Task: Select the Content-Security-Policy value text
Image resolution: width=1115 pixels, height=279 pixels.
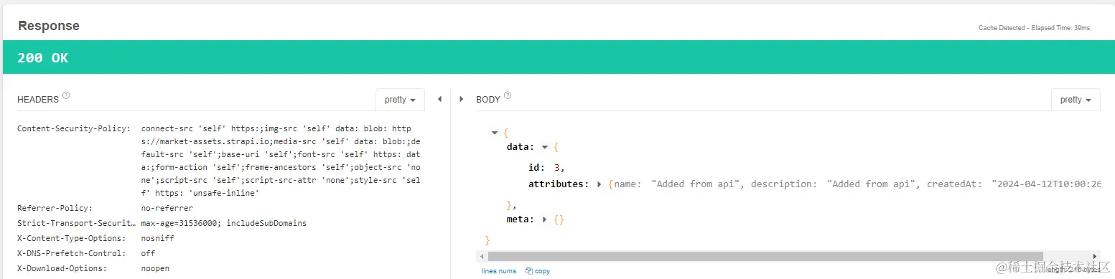Action: point(281,161)
